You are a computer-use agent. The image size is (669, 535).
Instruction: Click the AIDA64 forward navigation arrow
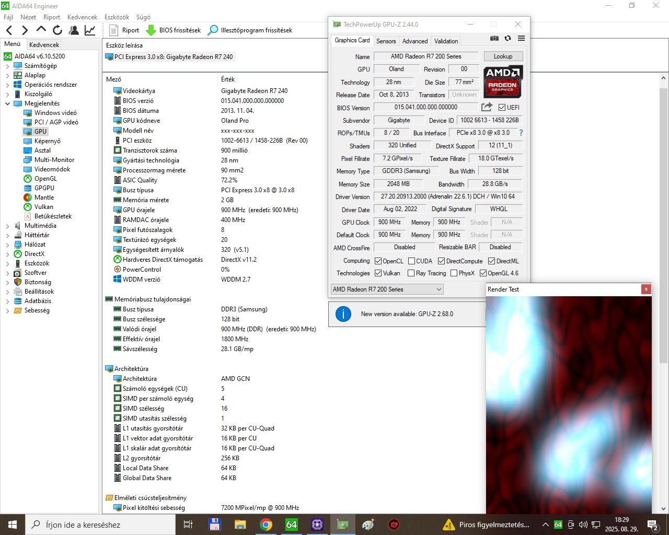(25, 30)
